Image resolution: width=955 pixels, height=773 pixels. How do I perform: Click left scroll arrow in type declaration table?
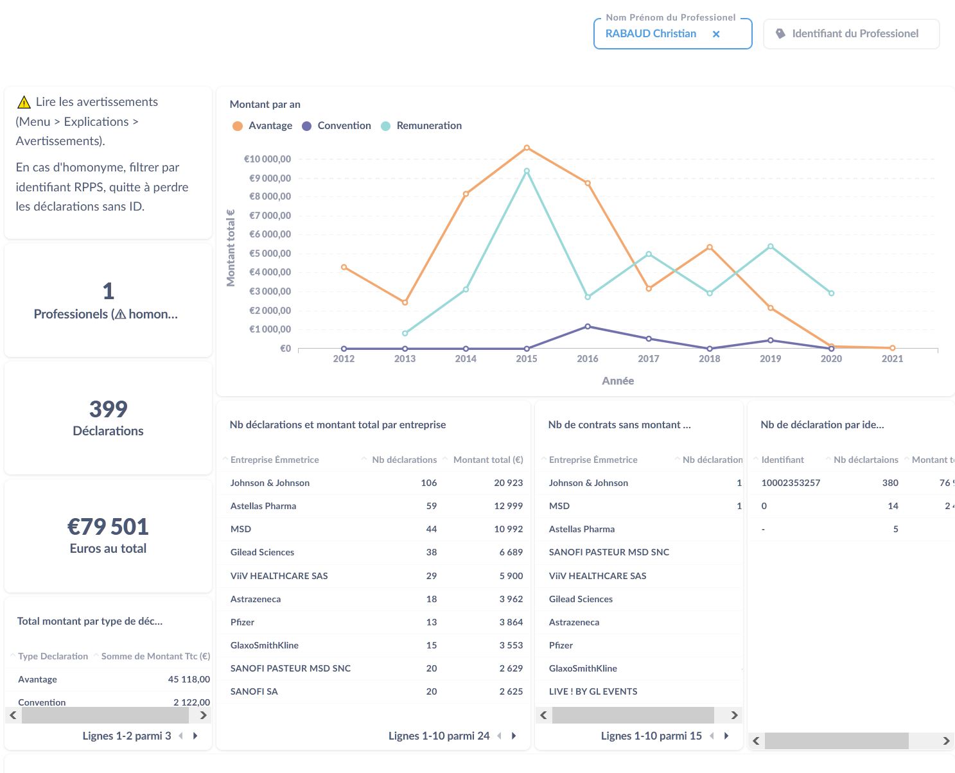(13, 715)
